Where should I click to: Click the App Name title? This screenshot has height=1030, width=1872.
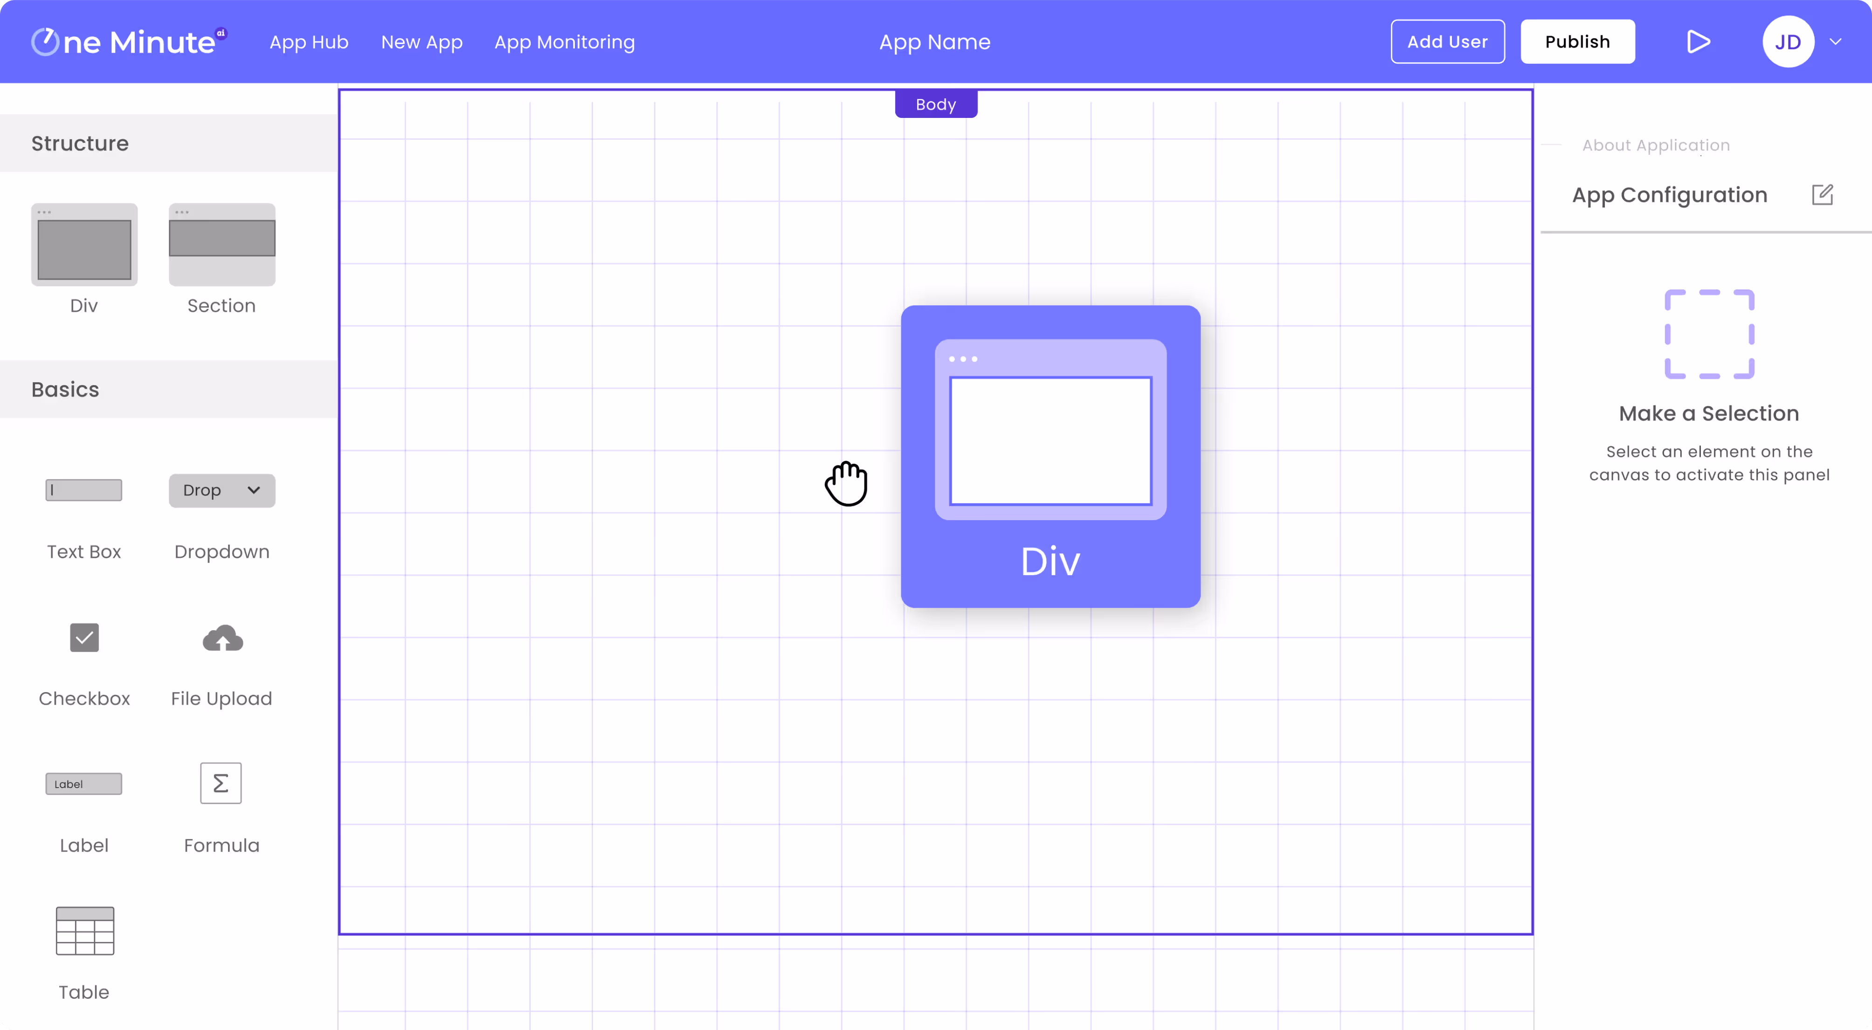coord(934,41)
